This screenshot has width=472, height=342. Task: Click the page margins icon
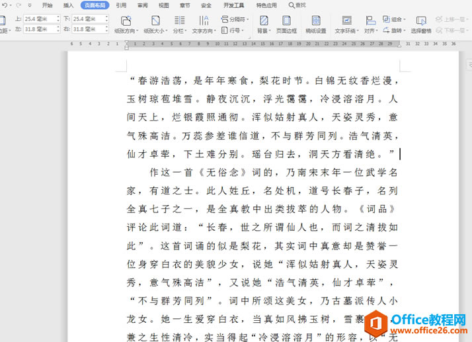(3, 21)
